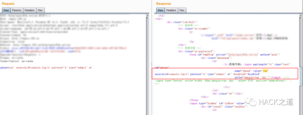Click the 'div id="result" class="realfee"' line
This screenshot has height=115, width=303.
(224, 106)
